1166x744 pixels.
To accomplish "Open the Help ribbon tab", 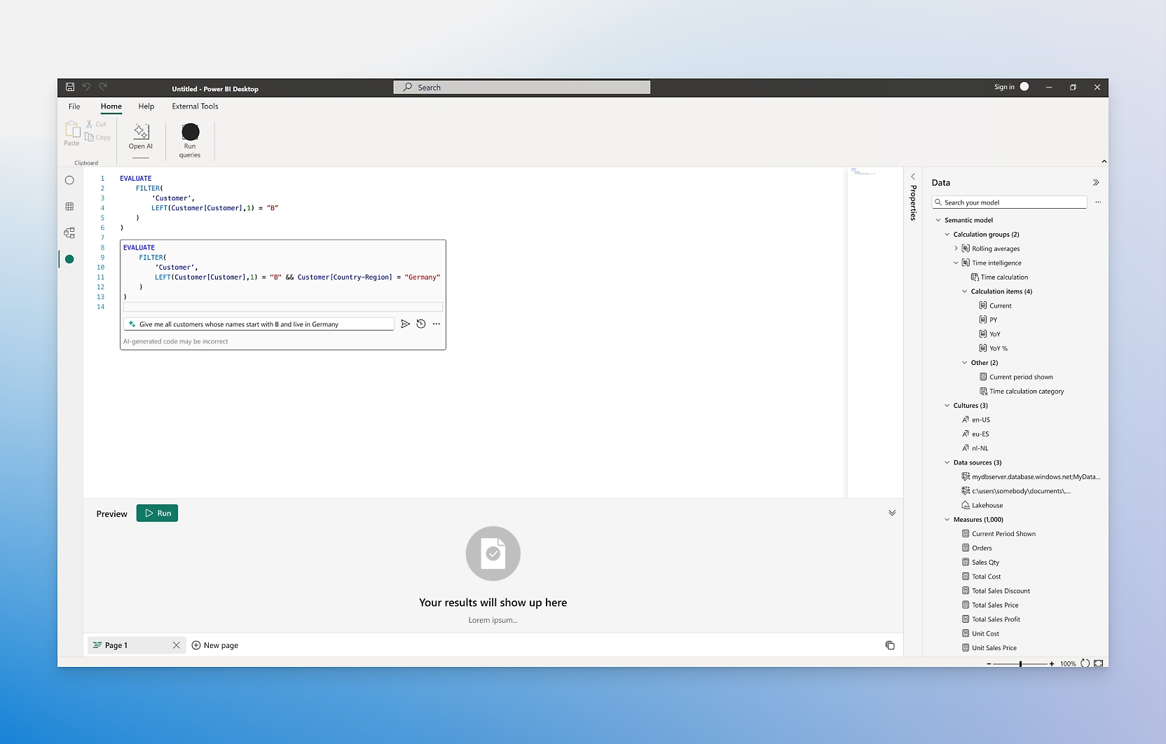I will [146, 106].
